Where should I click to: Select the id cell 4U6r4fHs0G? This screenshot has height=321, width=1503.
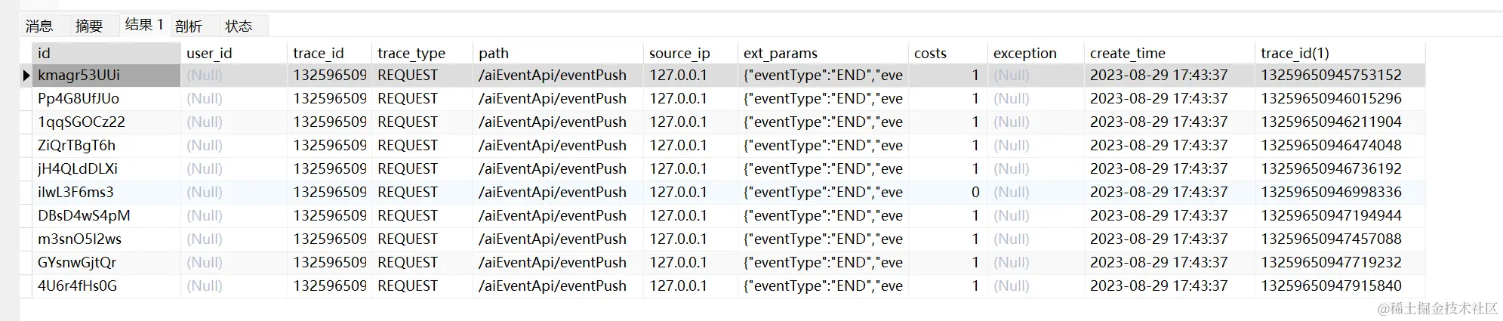pyautogui.click(x=106, y=286)
